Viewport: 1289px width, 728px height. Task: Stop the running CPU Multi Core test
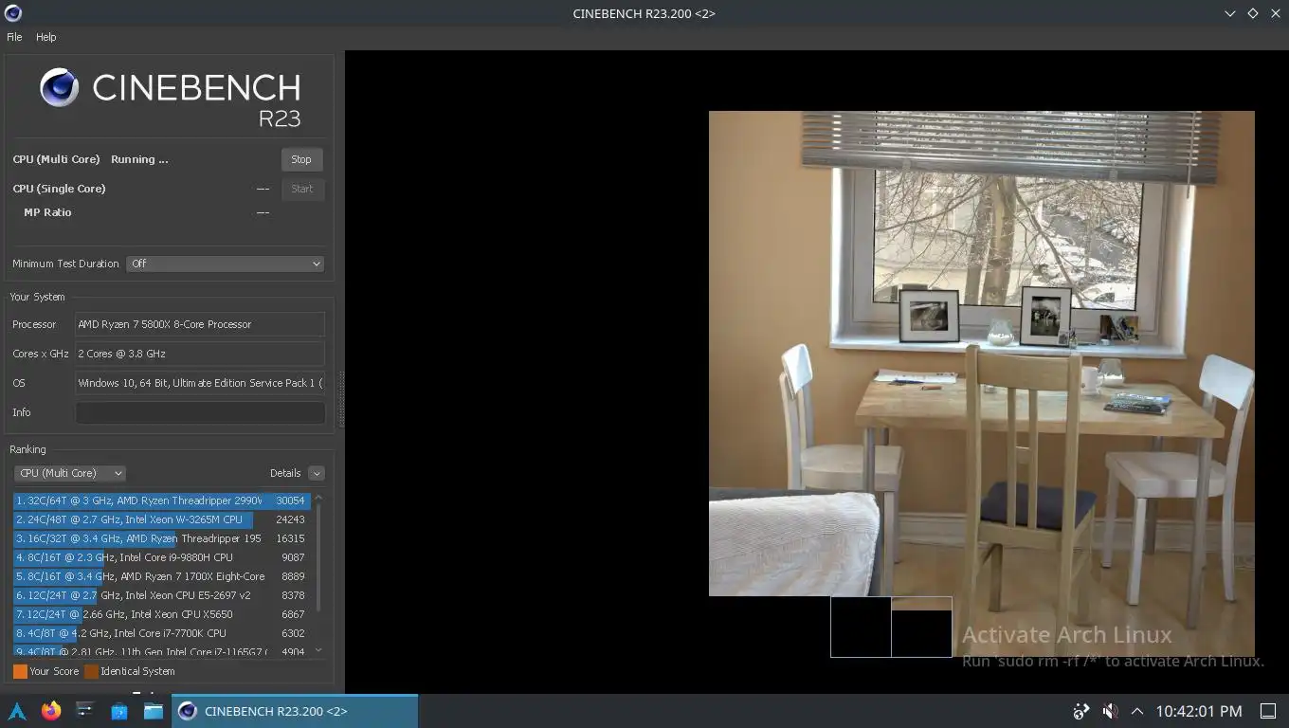pyautogui.click(x=301, y=159)
